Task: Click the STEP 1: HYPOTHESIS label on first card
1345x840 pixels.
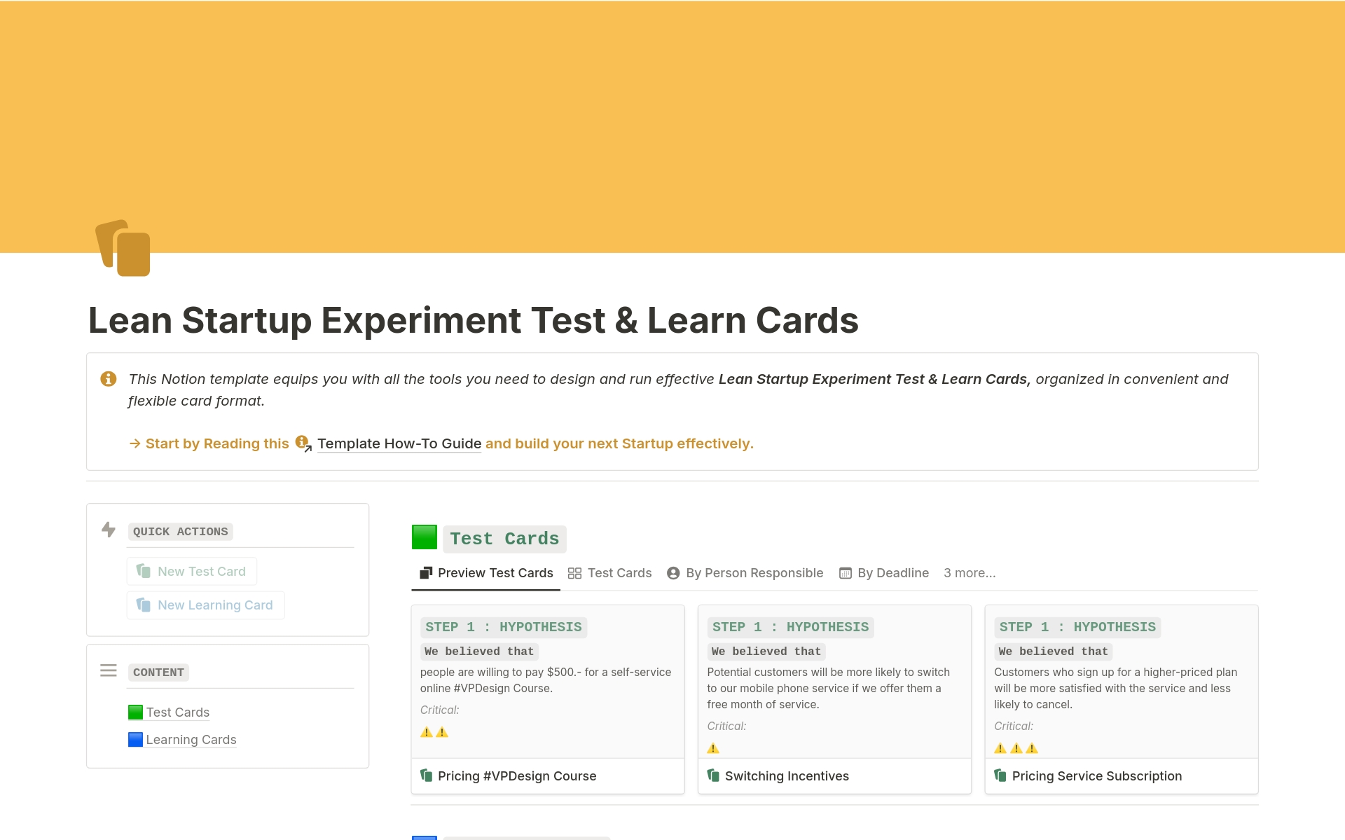Action: pyautogui.click(x=503, y=626)
